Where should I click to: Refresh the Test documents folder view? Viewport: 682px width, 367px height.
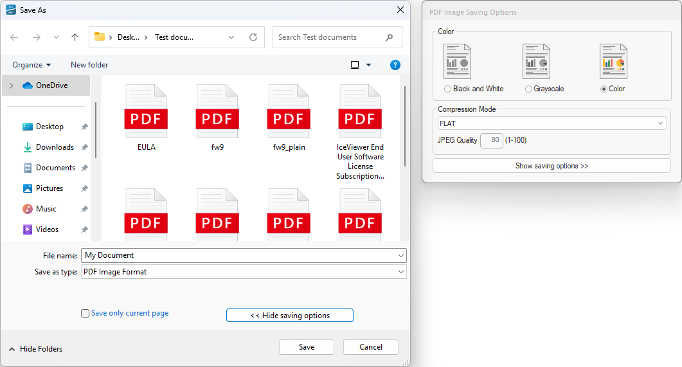click(253, 37)
